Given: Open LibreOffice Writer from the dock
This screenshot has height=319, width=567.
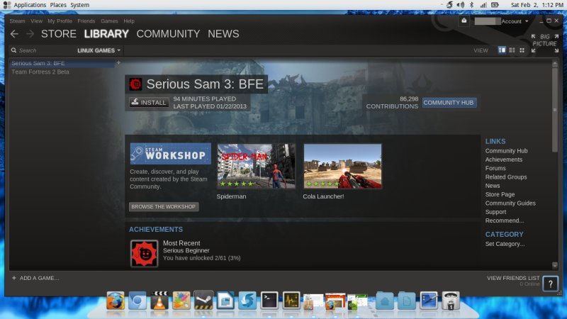Looking at the screenshot, I should [x=225, y=301].
